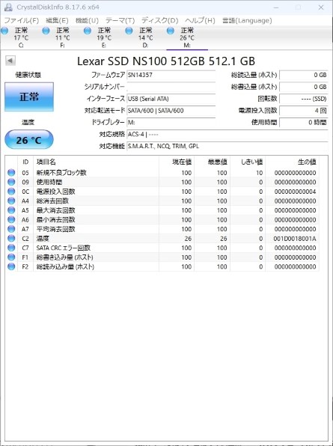
Task: Click the interface field USB (Serial ATA)
Action: click(x=171, y=99)
